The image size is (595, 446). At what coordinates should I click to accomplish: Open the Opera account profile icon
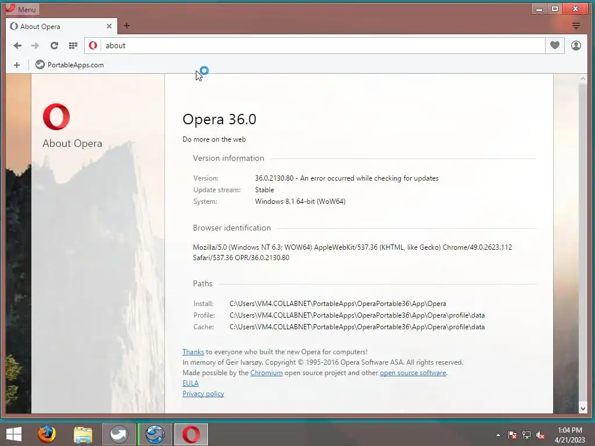tap(576, 45)
